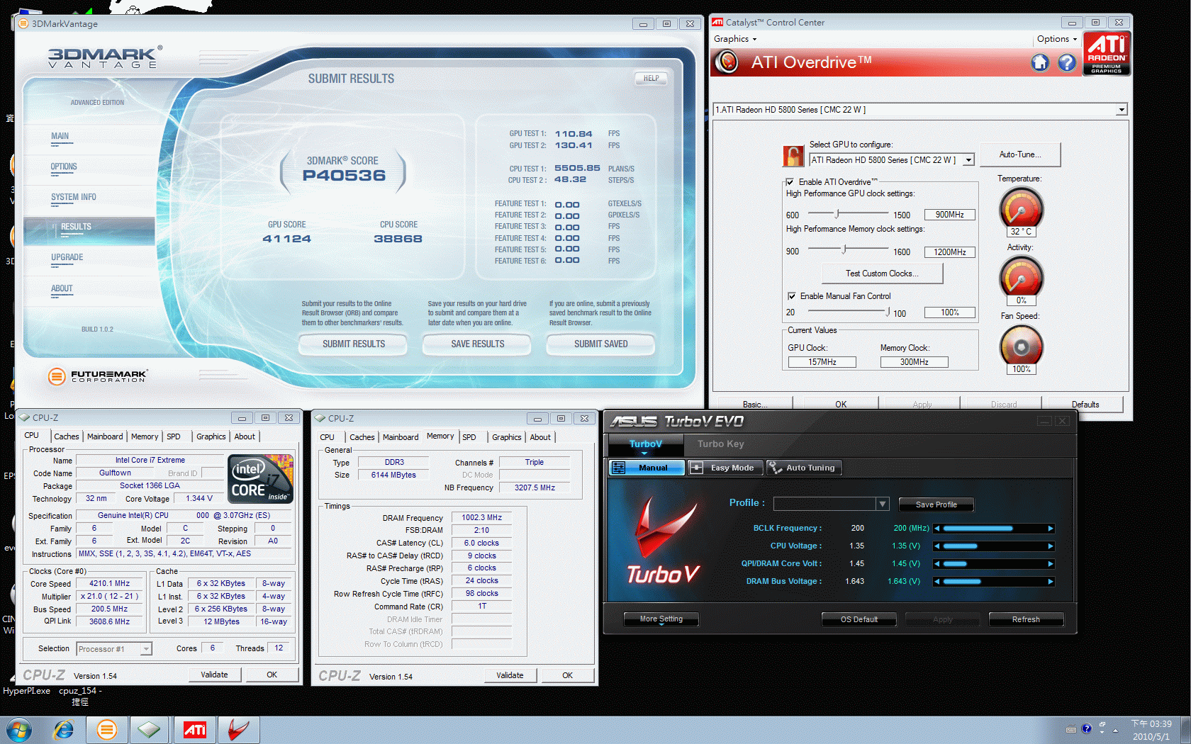This screenshot has width=1191, height=744.
Task: Click the fan speed gauge dial
Action: 1021,346
